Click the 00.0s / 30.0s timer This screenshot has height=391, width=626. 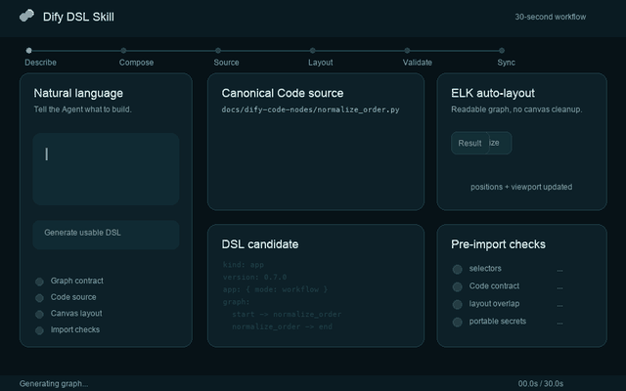(x=541, y=384)
